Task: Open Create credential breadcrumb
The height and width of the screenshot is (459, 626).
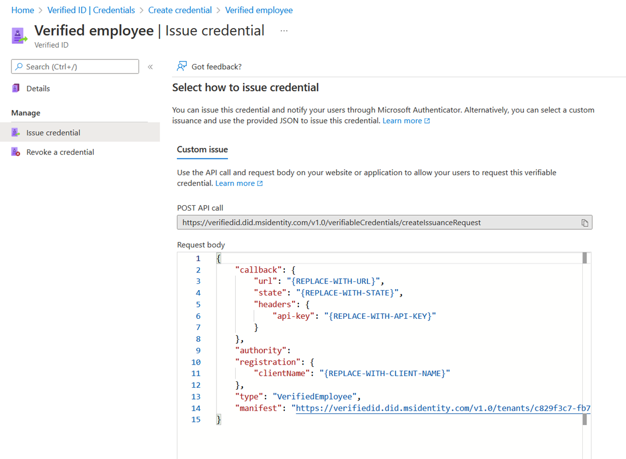Action: pyautogui.click(x=180, y=10)
